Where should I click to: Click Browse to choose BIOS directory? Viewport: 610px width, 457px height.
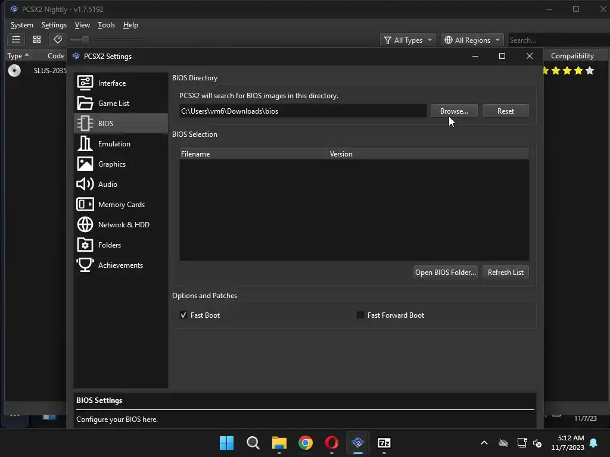coord(454,111)
